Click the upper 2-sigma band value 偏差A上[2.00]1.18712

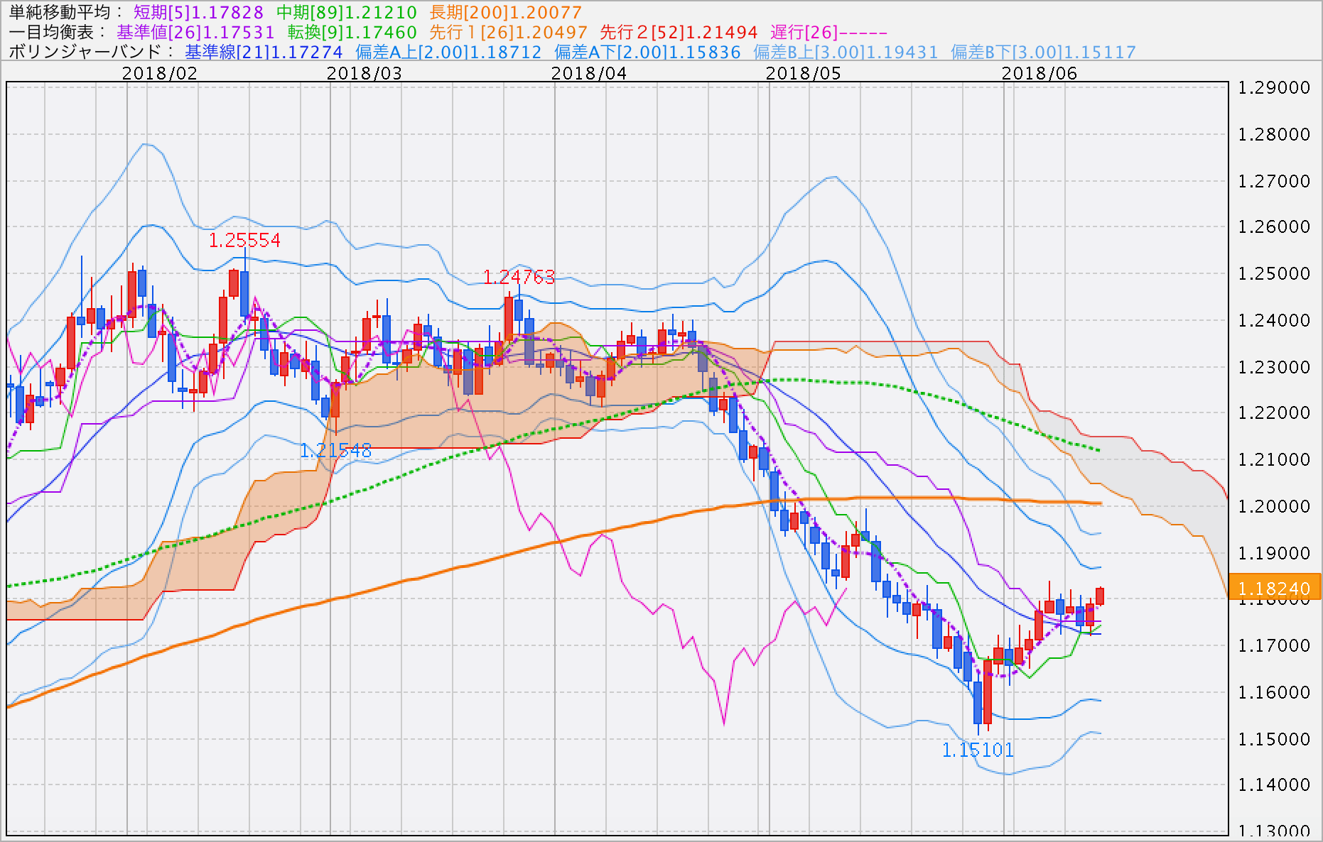pos(448,52)
